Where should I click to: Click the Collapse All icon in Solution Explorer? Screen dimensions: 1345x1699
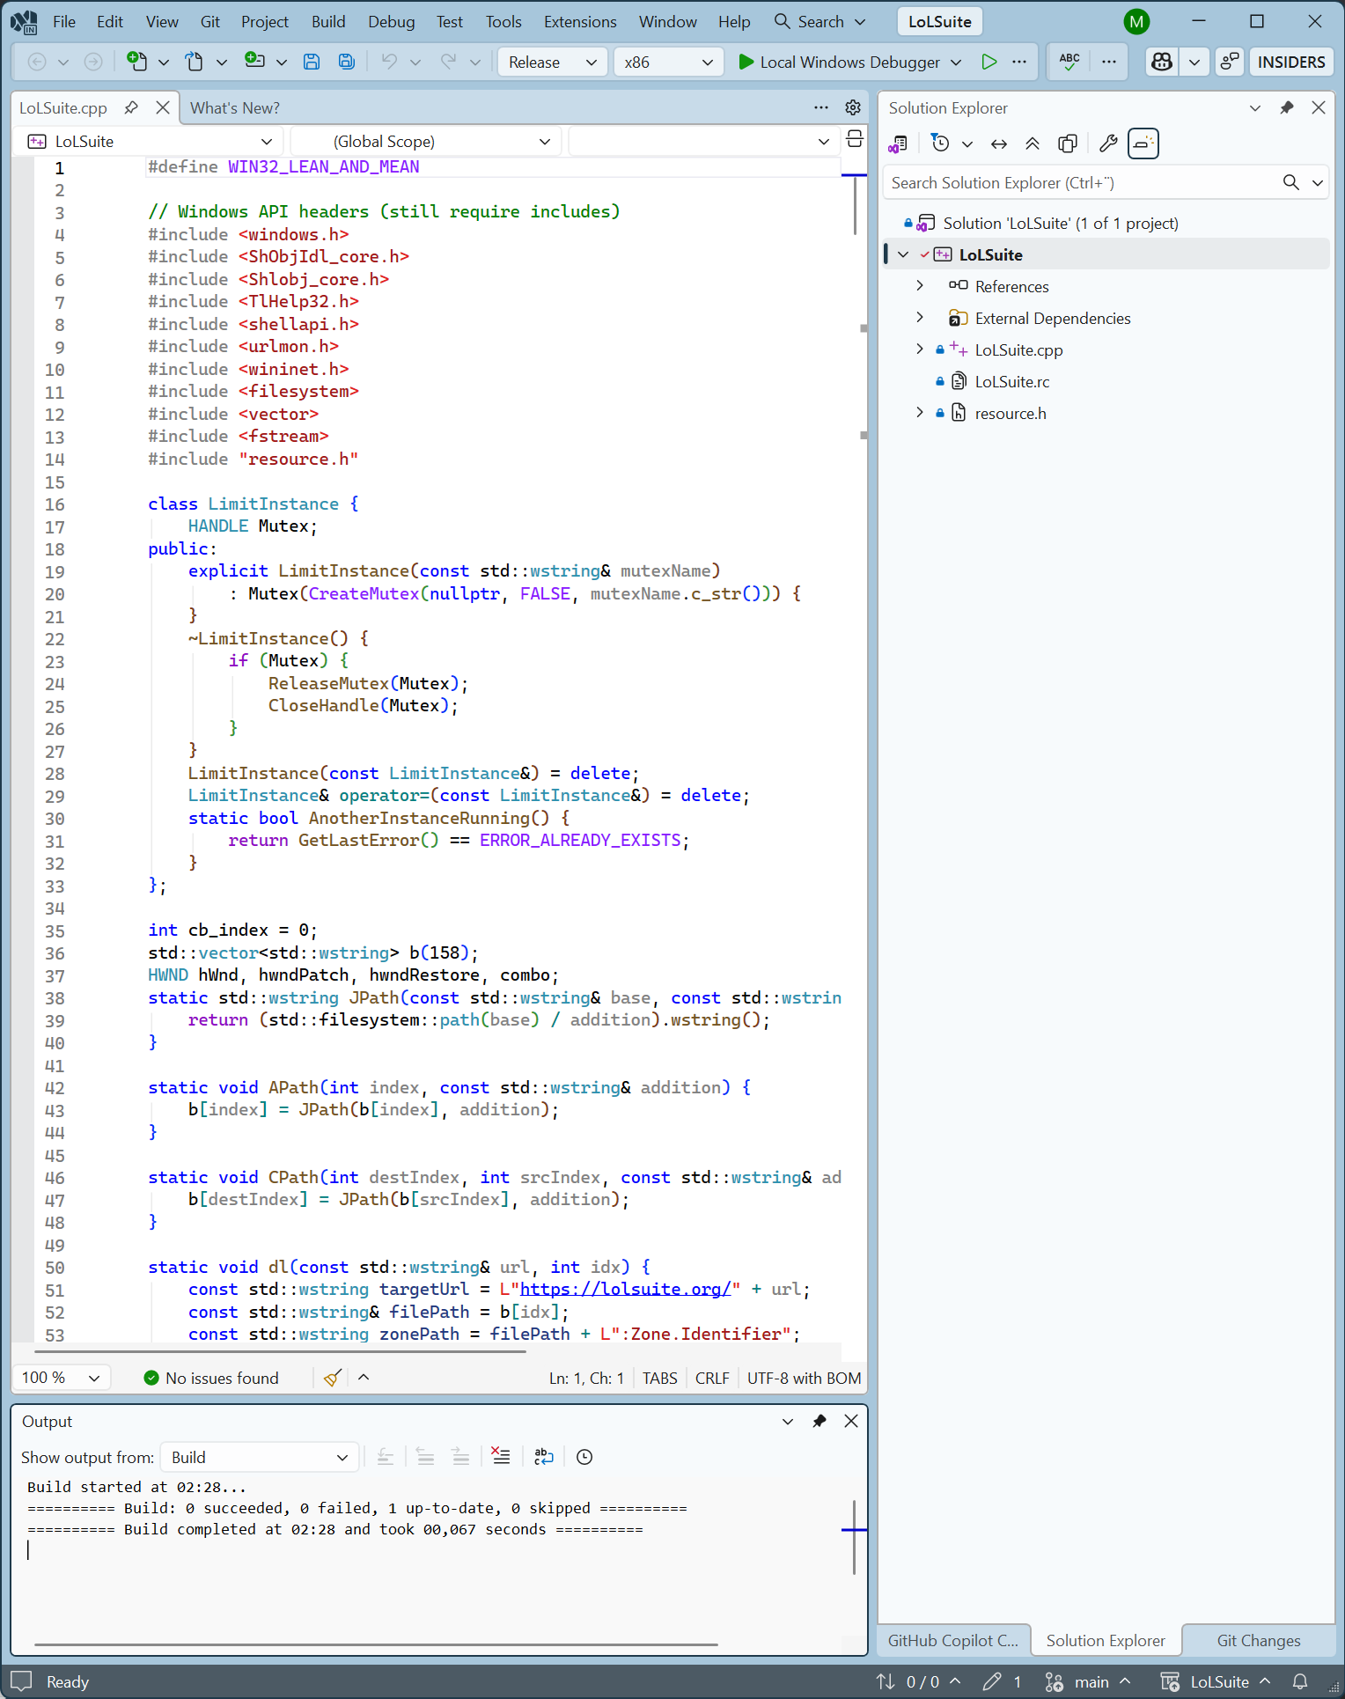click(x=1033, y=143)
